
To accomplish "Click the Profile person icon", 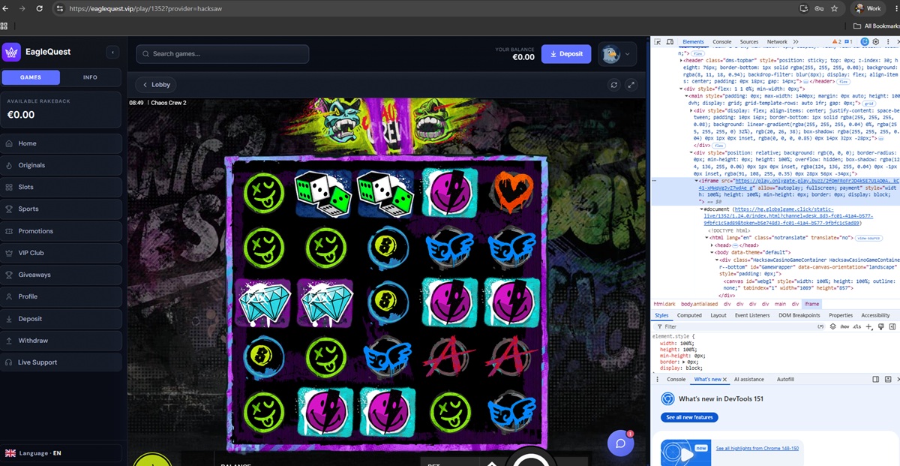I will [9, 296].
